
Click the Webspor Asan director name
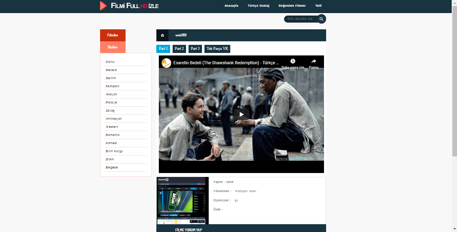click(245, 191)
